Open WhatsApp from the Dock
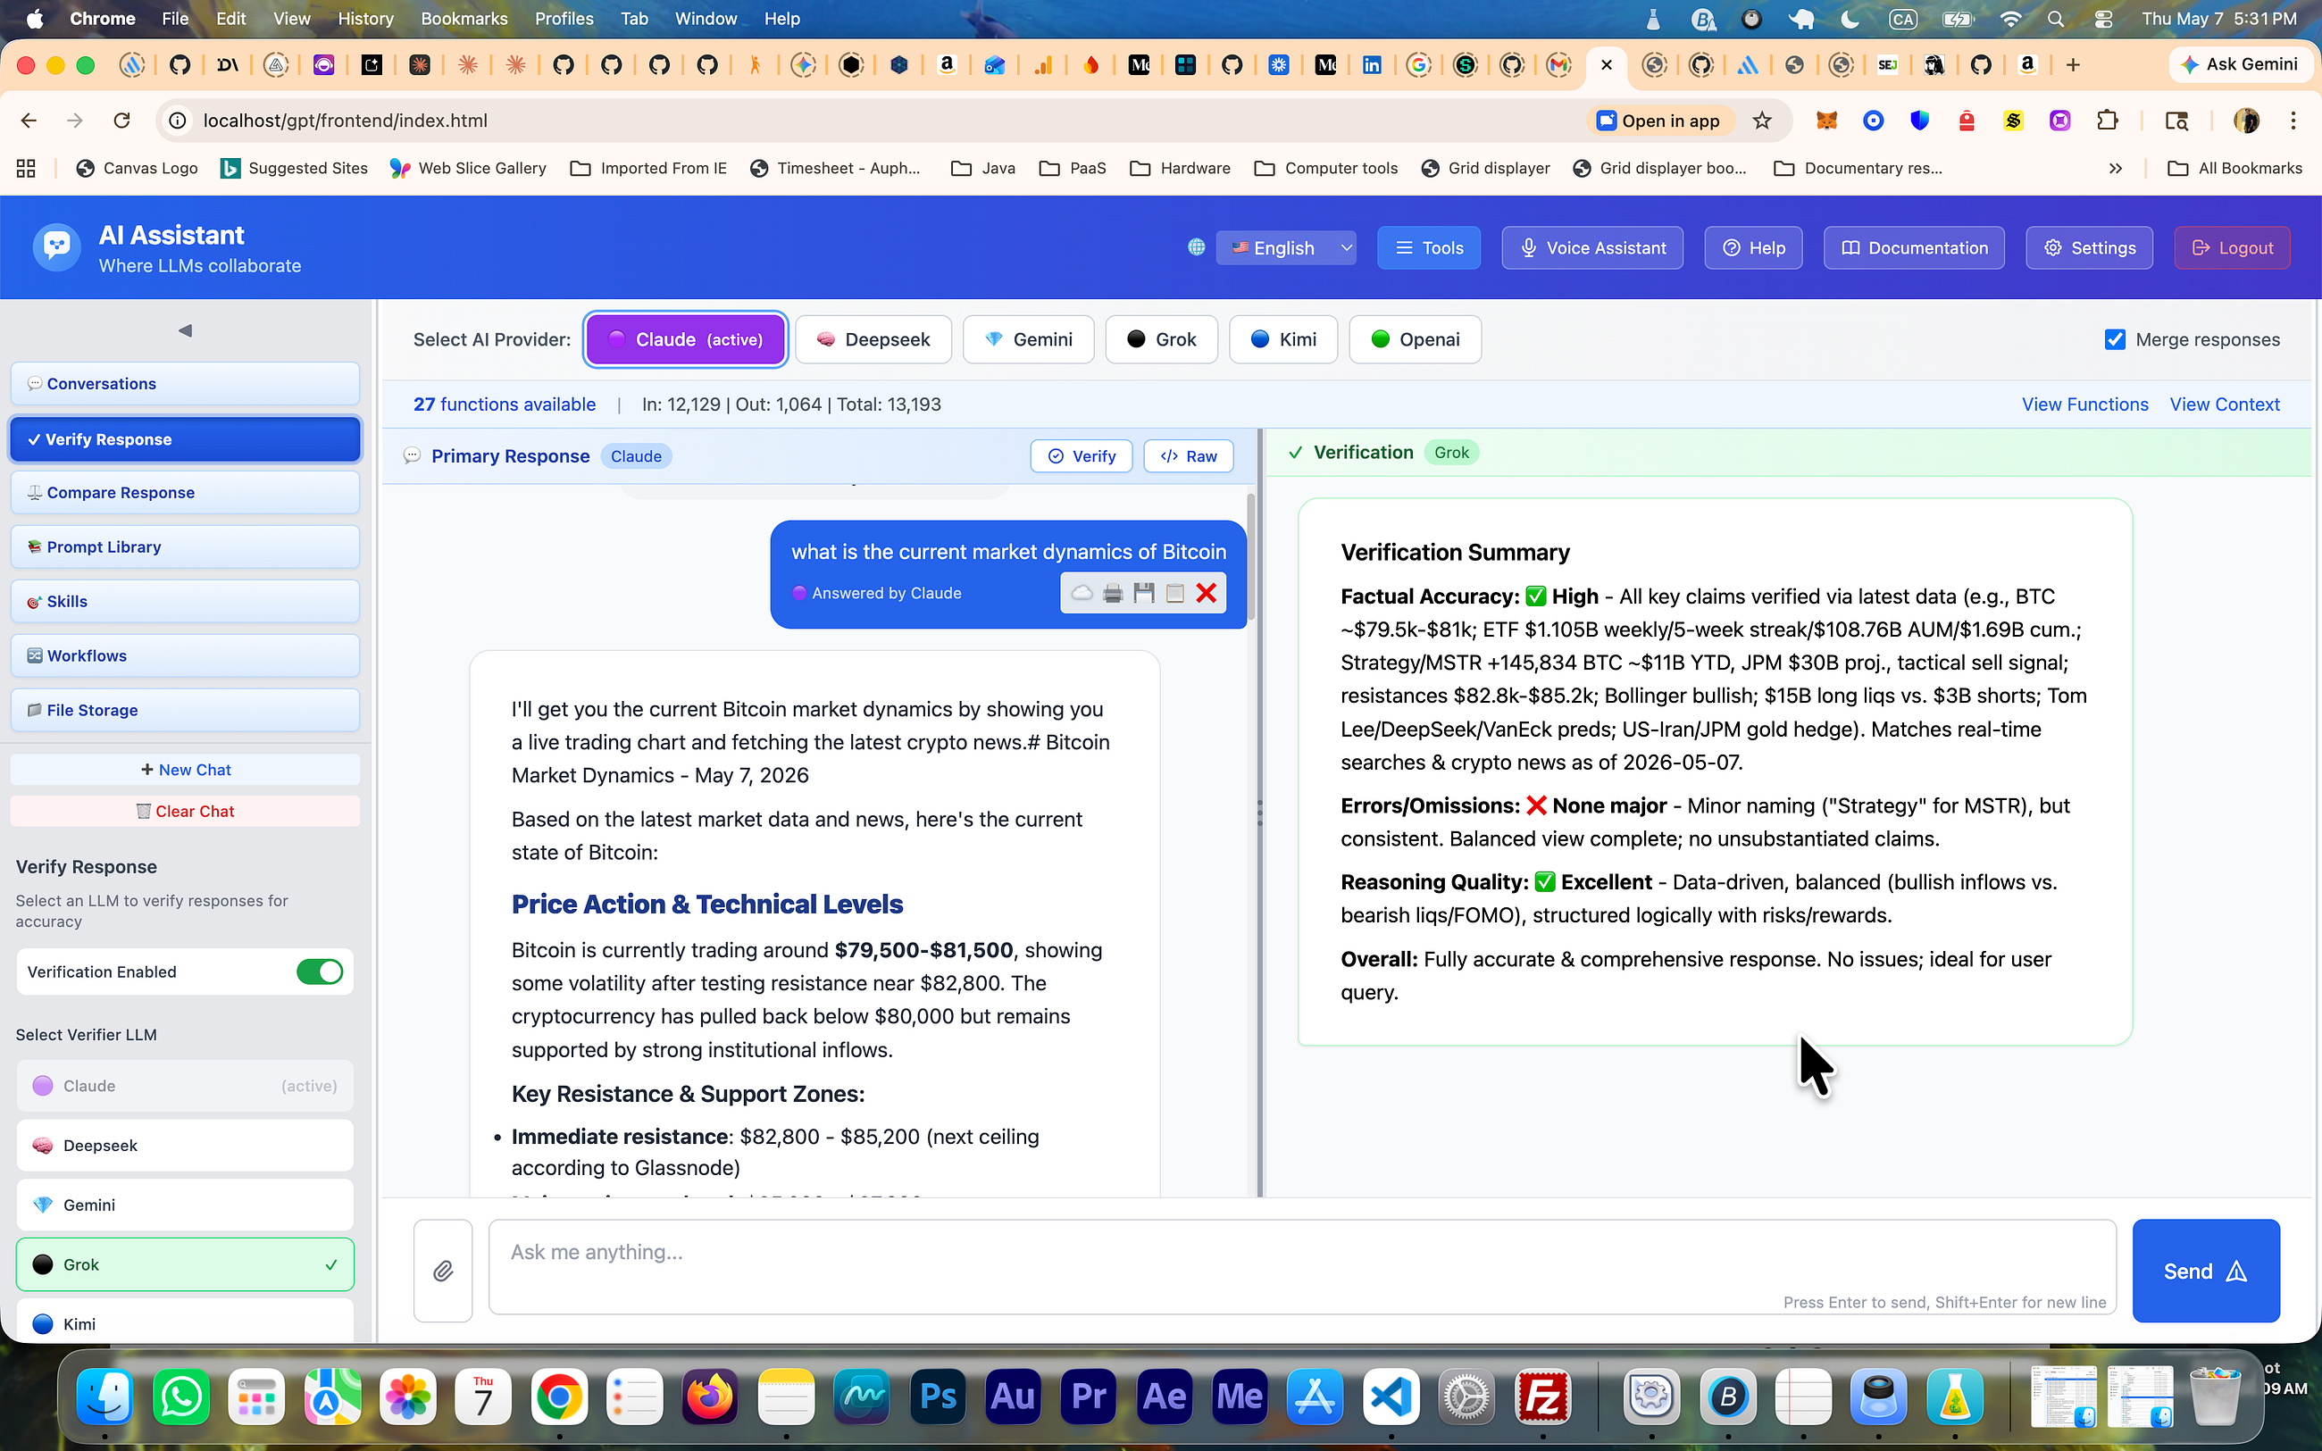The width and height of the screenshot is (2322, 1451). tap(181, 1396)
